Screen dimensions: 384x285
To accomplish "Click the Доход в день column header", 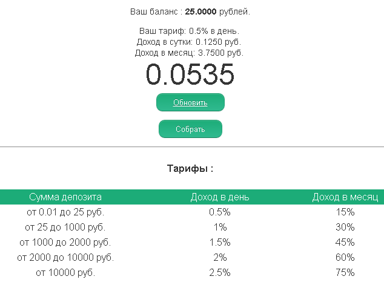I will (x=219, y=197).
